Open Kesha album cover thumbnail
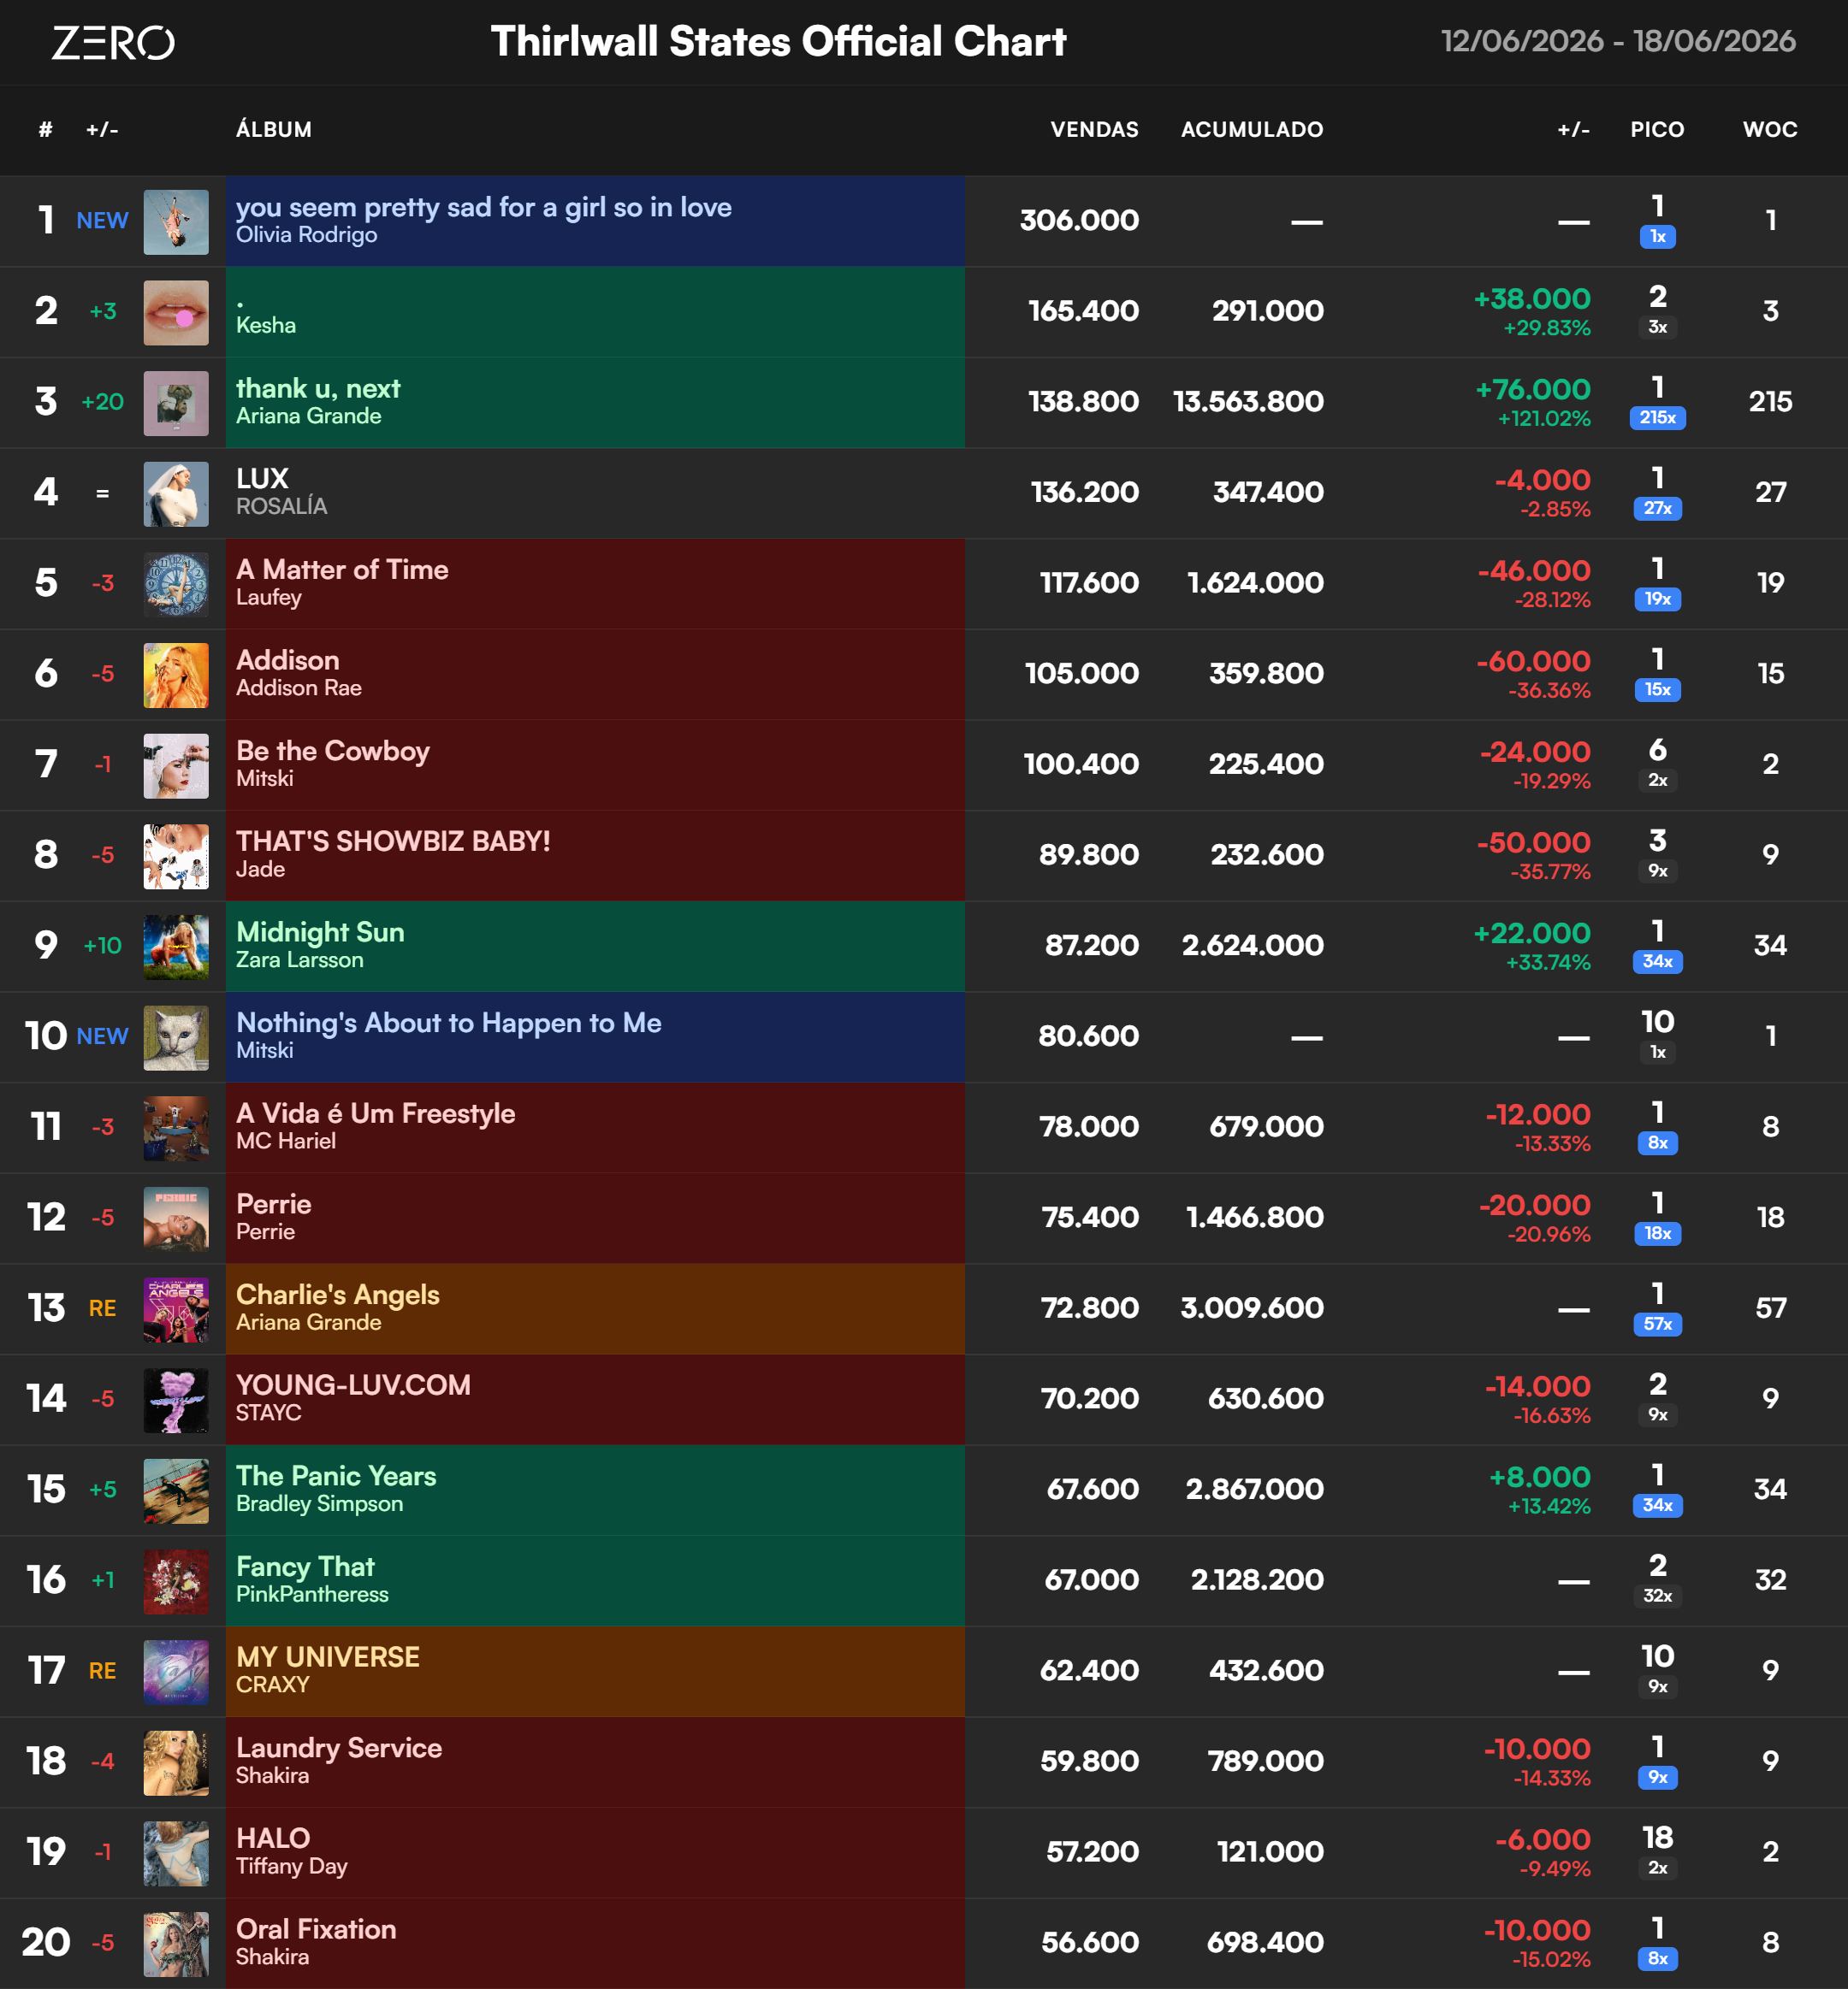 tap(176, 313)
